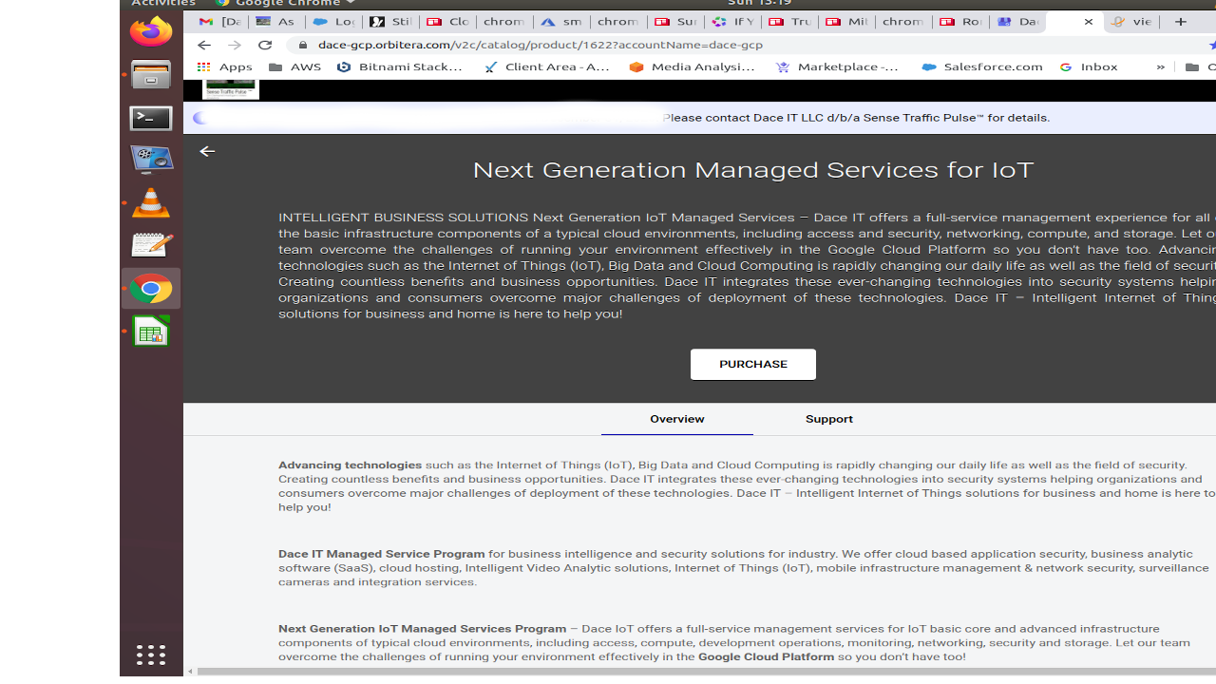Expand hidden bookmarks with chevron
The height and width of the screenshot is (684, 1216).
1160,67
